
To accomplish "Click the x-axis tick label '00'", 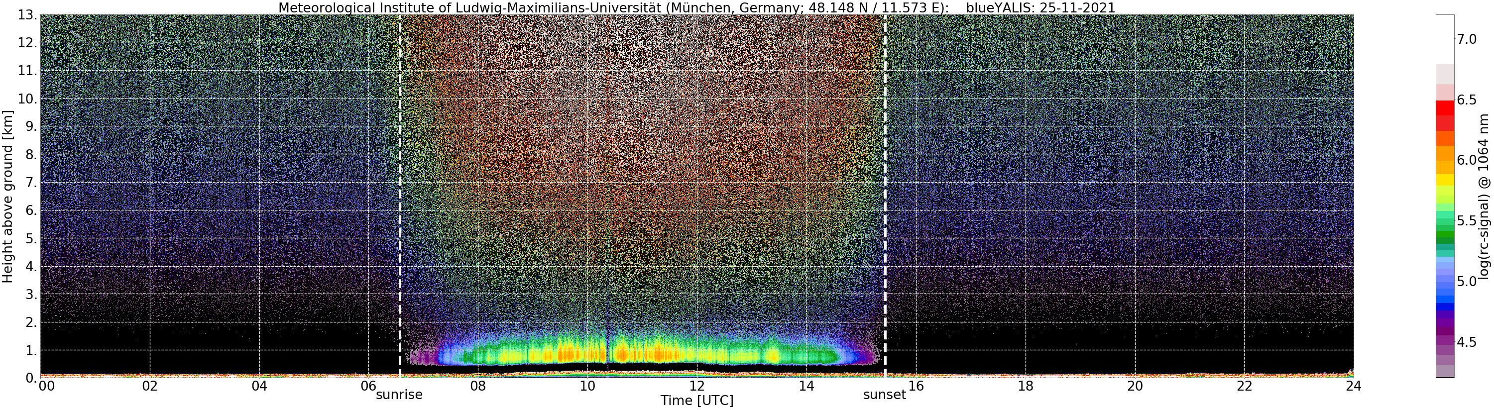I will 46,386.
